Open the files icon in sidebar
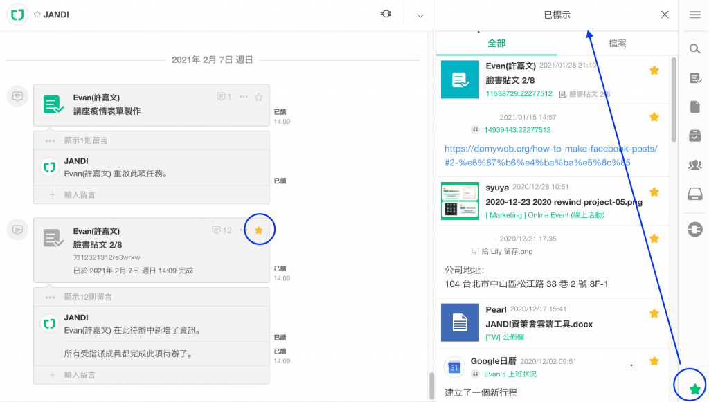709x402 pixels. pos(694,107)
